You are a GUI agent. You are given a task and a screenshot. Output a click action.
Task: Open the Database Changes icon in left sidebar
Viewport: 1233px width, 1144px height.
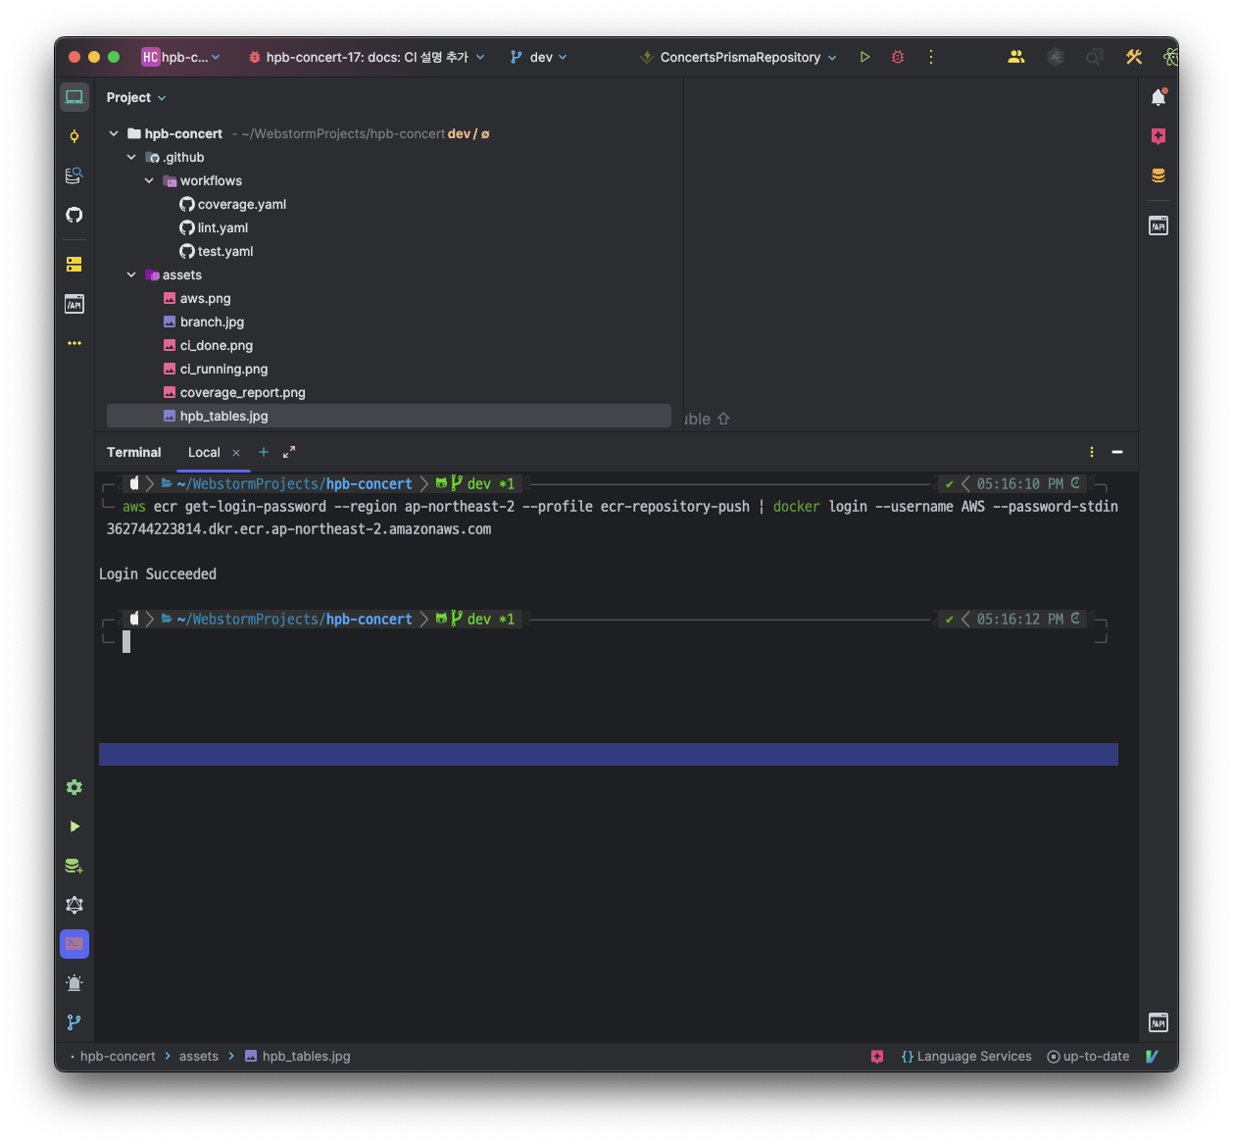pos(74,866)
